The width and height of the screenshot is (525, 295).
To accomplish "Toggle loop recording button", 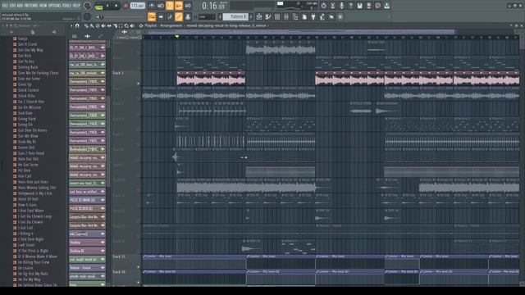I will point(188,6).
